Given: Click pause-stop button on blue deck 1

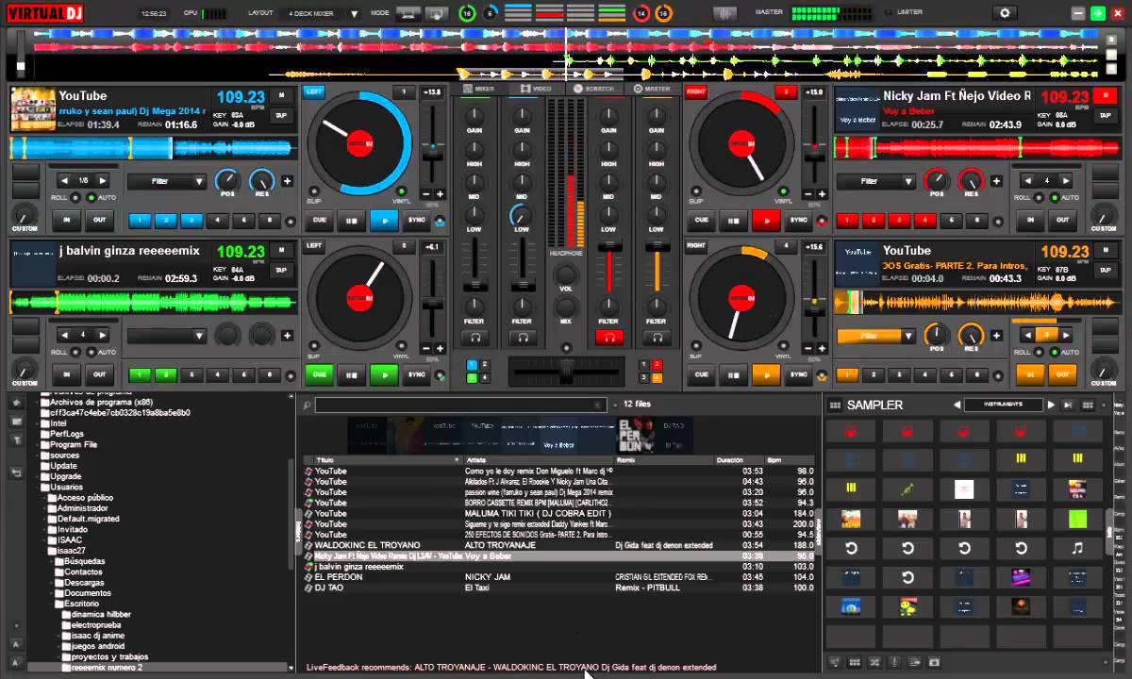Looking at the screenshot, I should click(x=352, y=220).
